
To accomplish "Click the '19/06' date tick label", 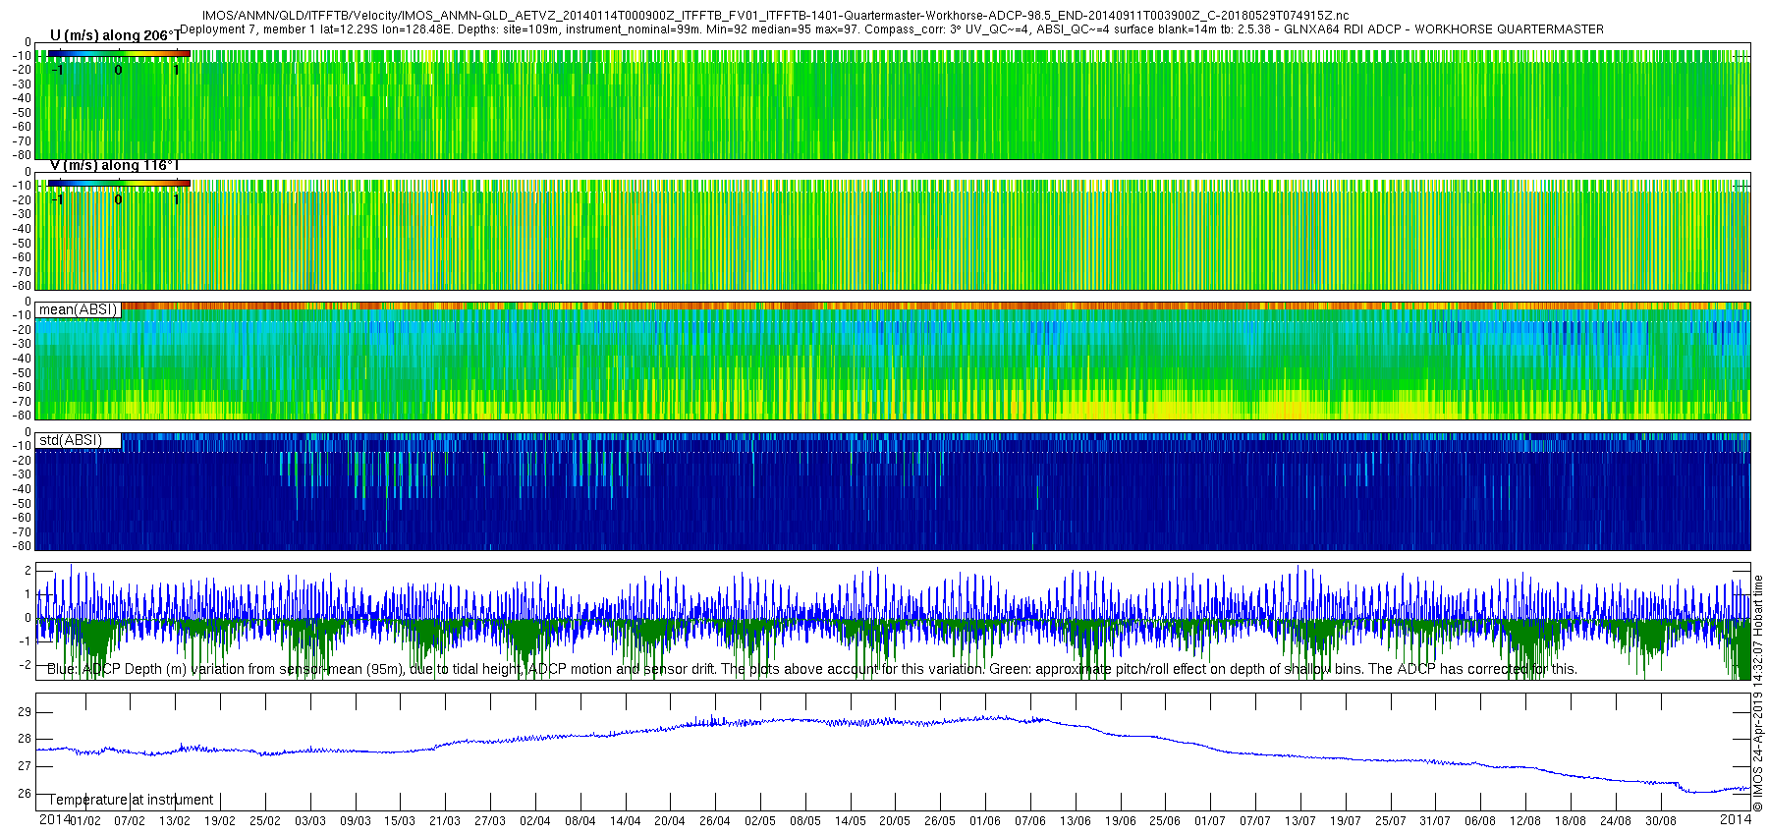I will click(x=1121, y=821).
